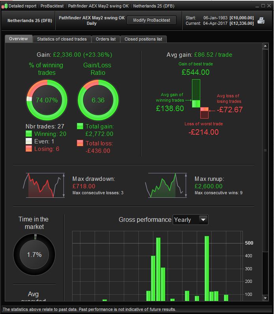Open the Yearly gross performance dropdown
The width and height of the screenshot is (274, 314).
[x=190, y=220]
